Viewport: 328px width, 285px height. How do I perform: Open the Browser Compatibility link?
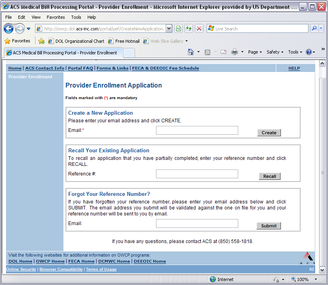61,269
